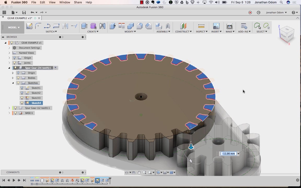Screen dimensions: 301x188
Task: Open the Measure tool under Inspect
Action: point(201,26)
